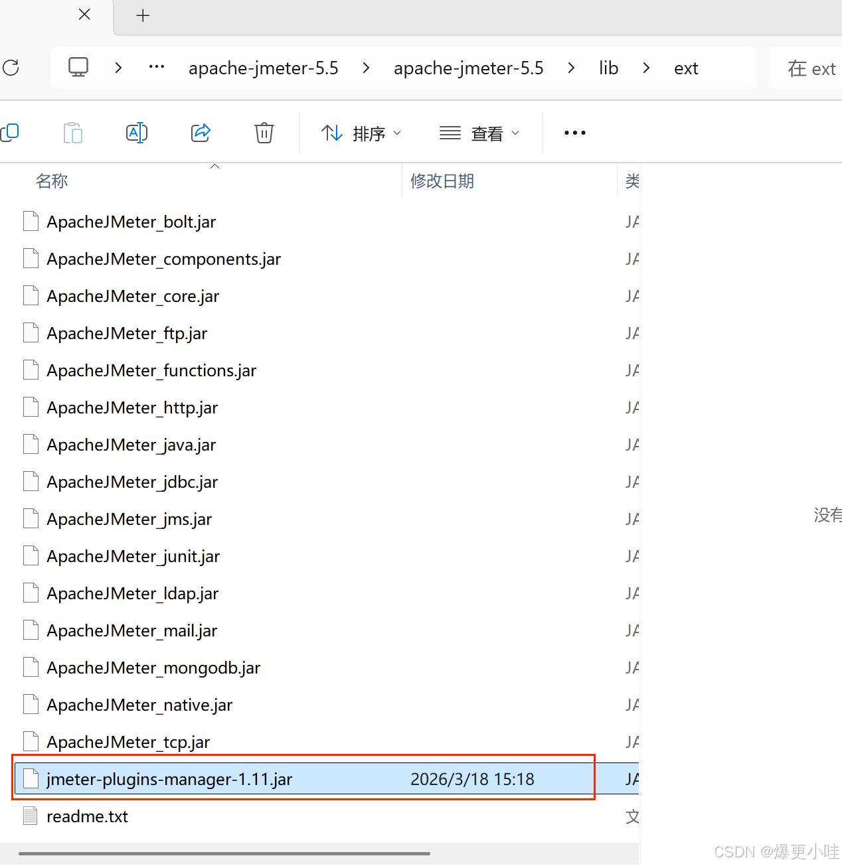Expand chevron after first apache-jmeter-5.5

coord(366,68)
